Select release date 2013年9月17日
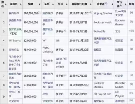This screenshot has height=104, width=135. pos(78,23)
